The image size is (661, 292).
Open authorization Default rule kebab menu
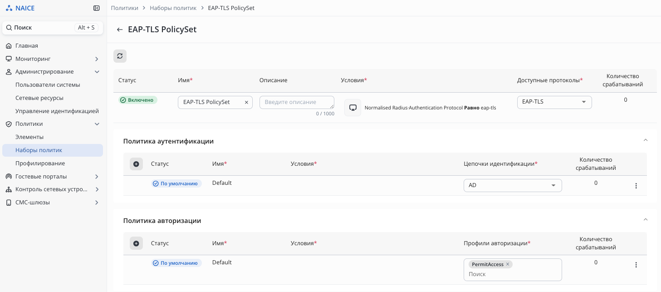636,265
